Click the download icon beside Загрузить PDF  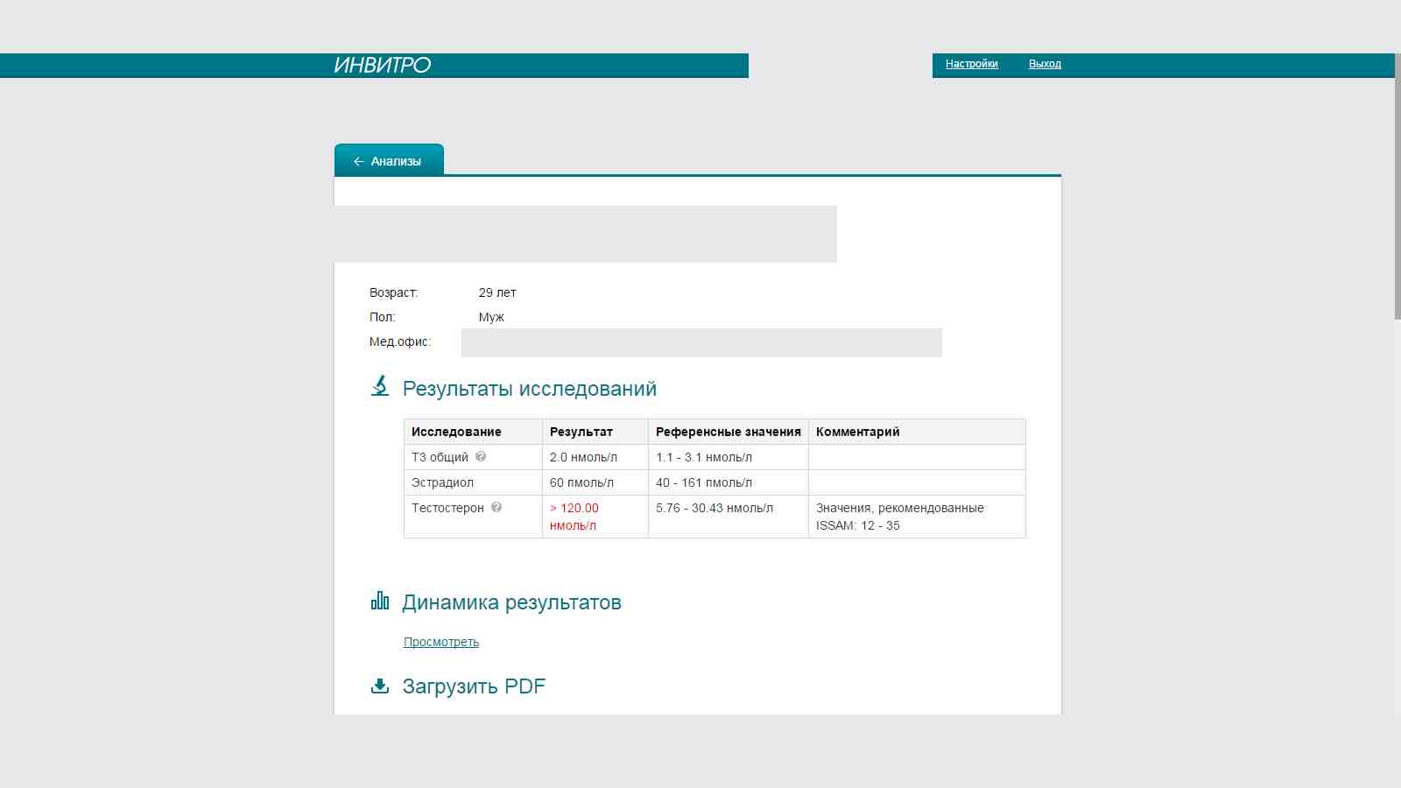380,686
